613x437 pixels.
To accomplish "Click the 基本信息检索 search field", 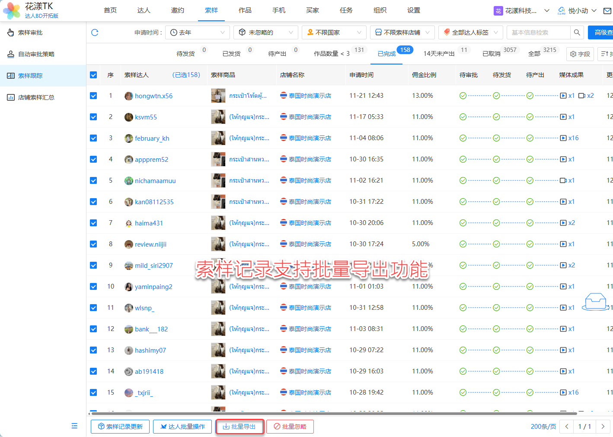I will click(x=538, y=32).
